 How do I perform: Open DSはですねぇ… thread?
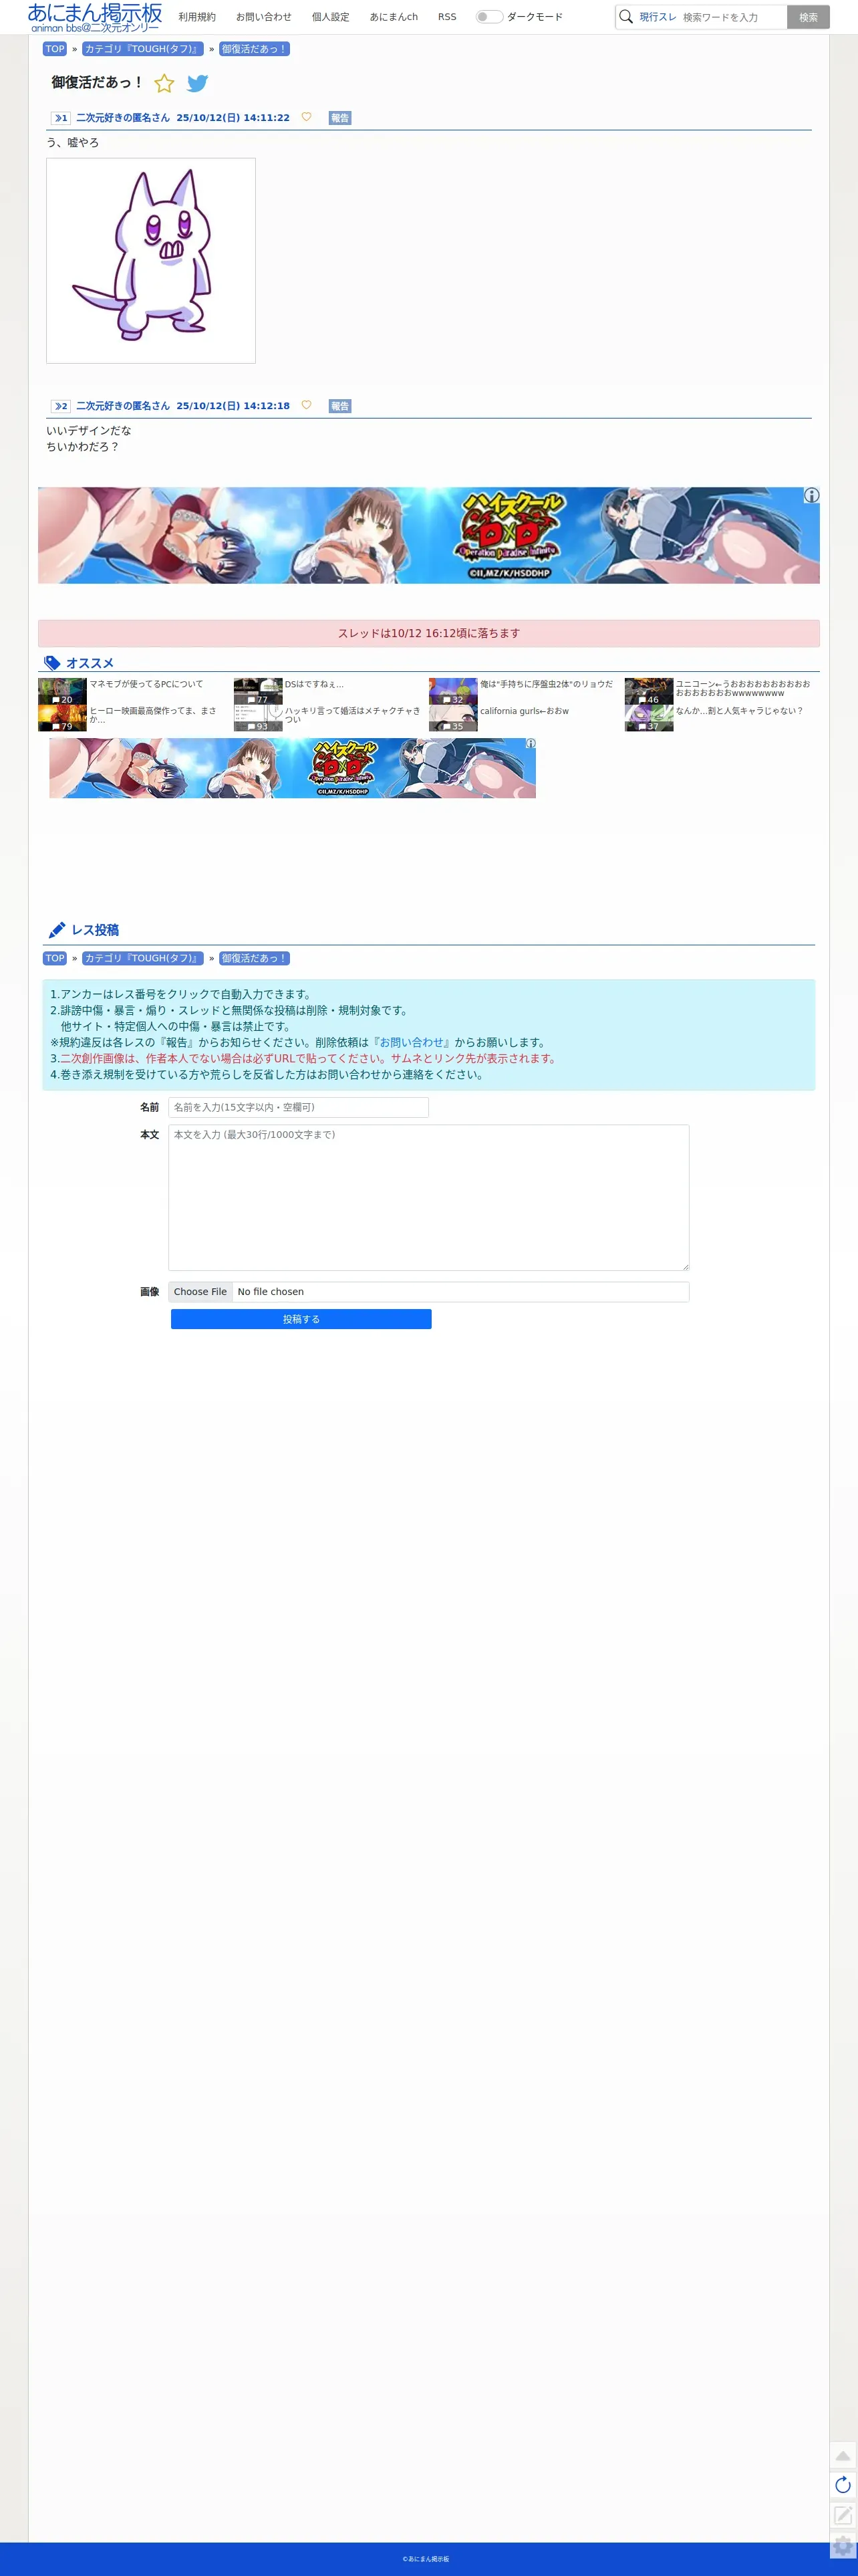pos(314,684)
